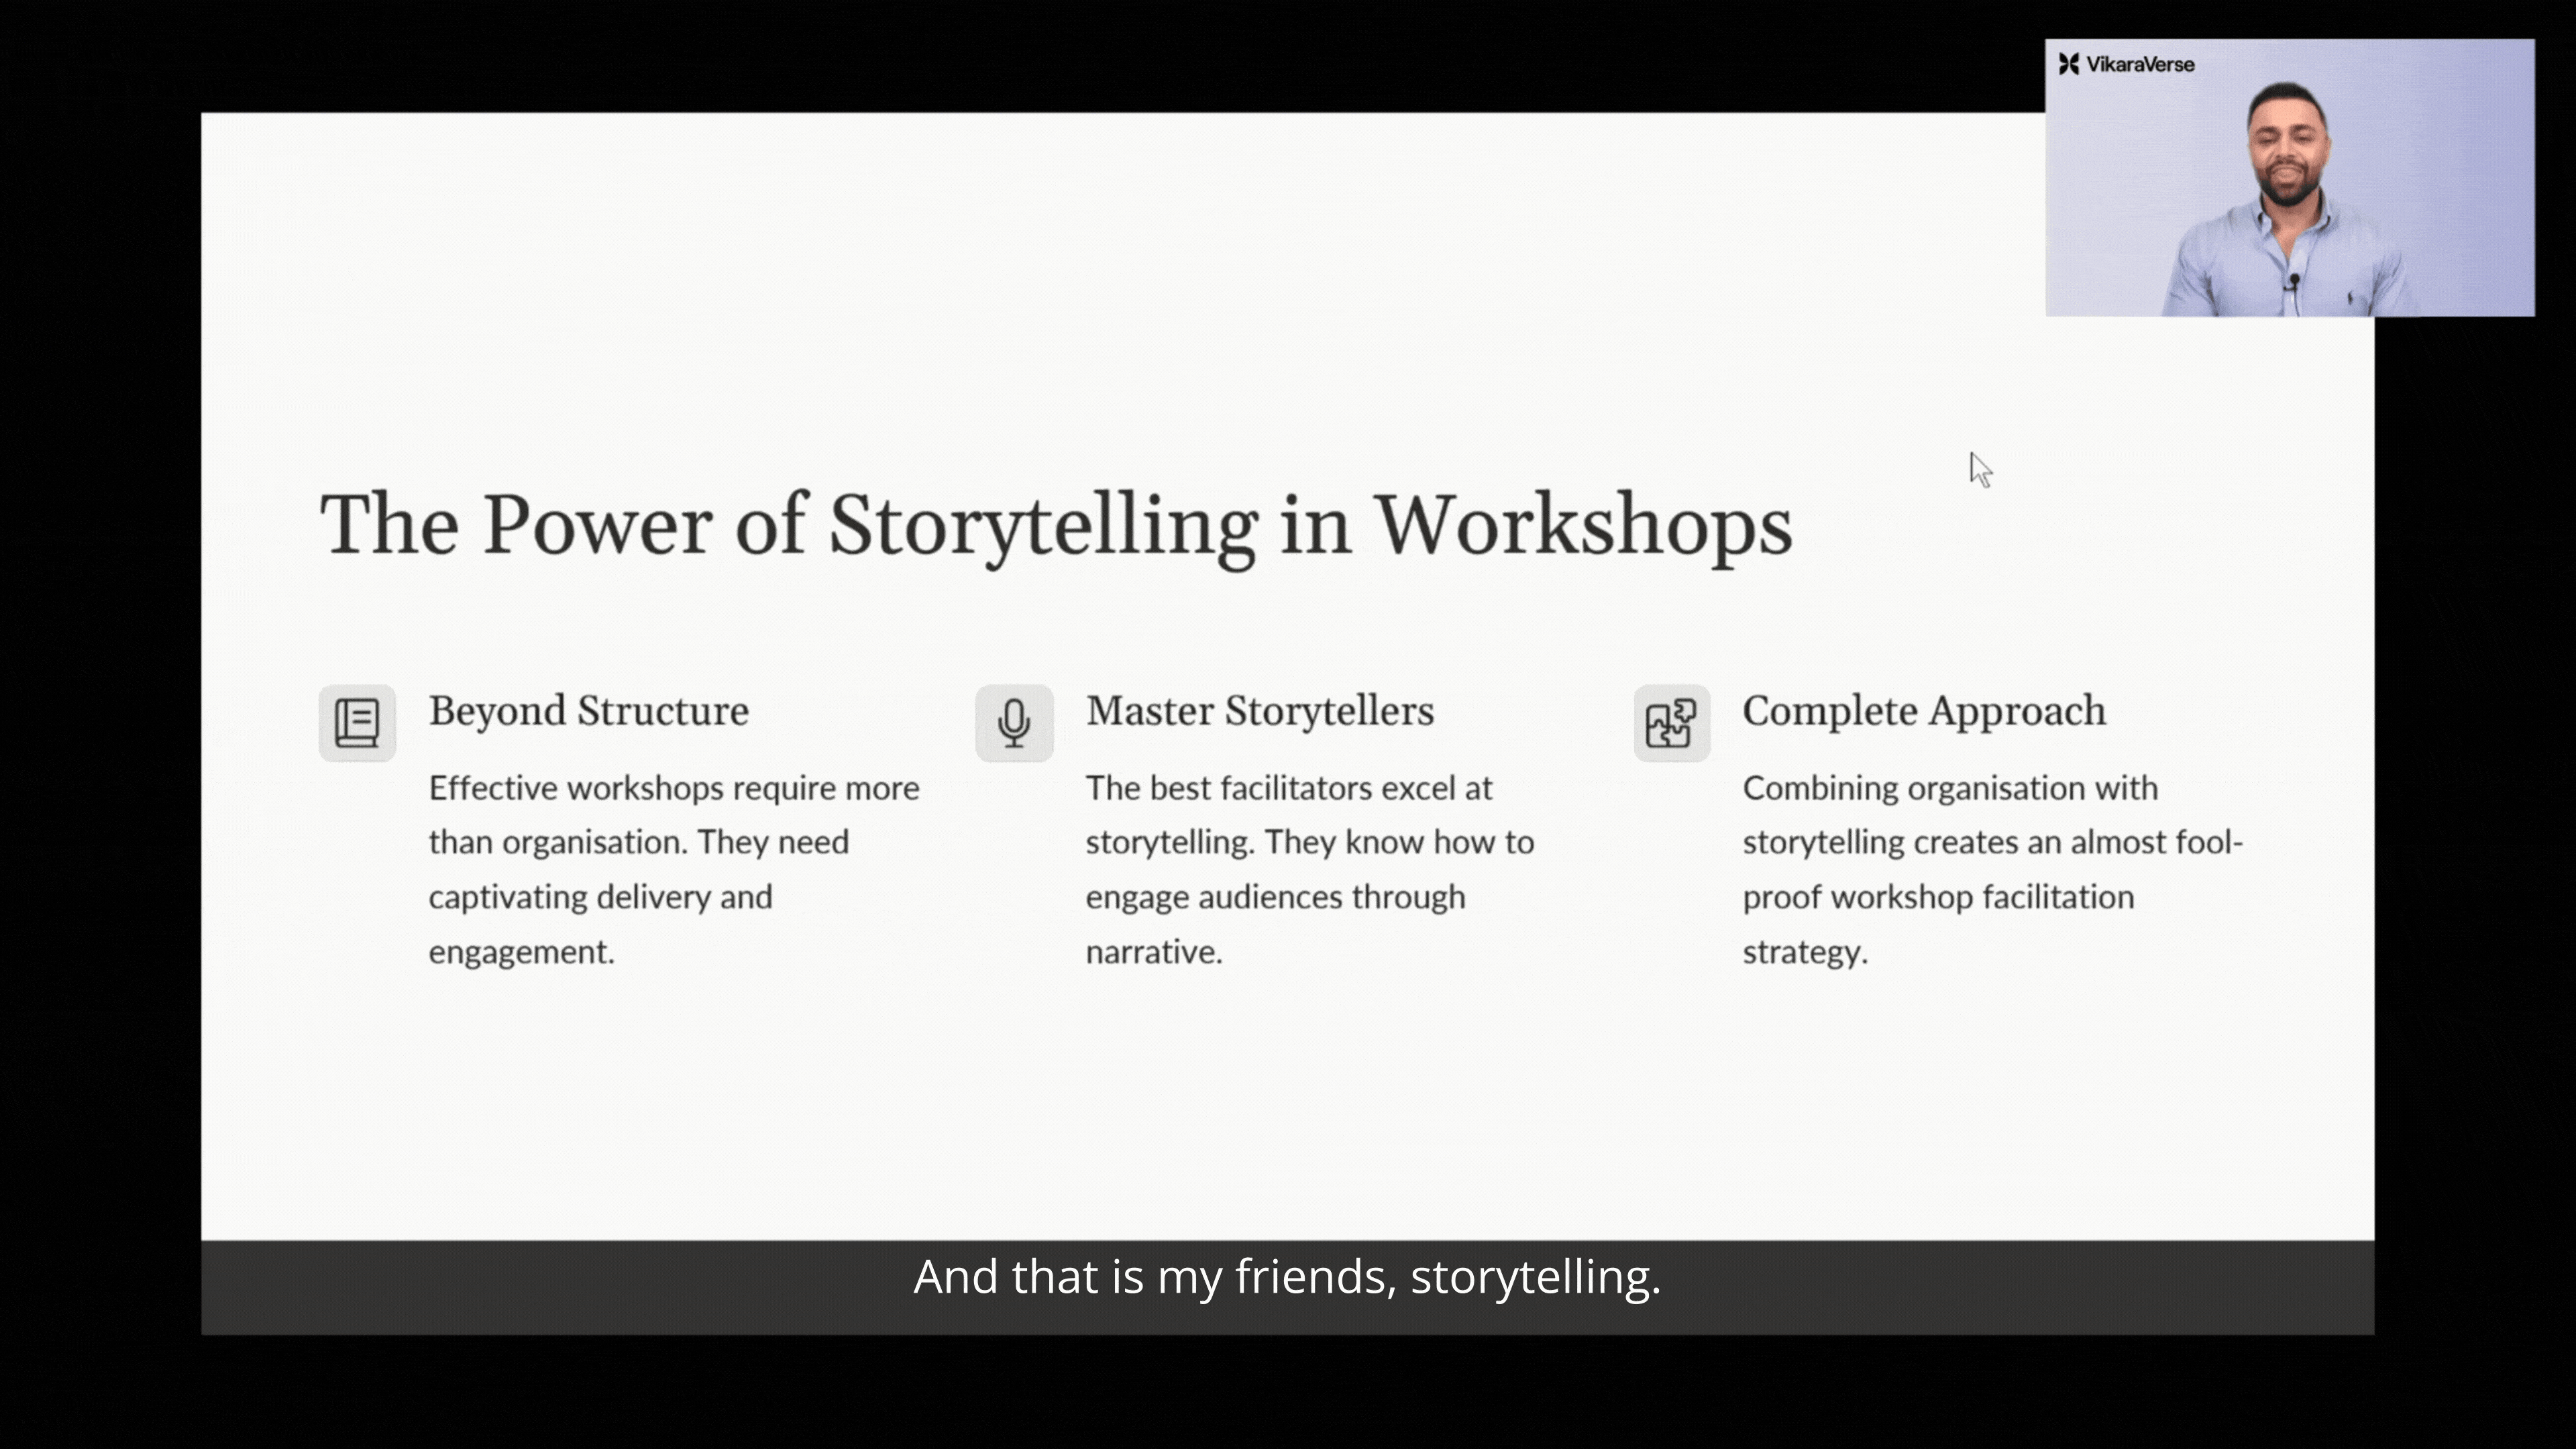
Task: Select the microphone icon near Master Storytellers
Action: [1014, 722]
